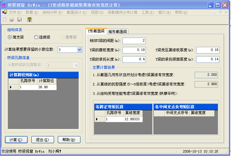Click the Open folder toolbar icon
The width and height of the screenshot is (231, 156).
(12, 20)
